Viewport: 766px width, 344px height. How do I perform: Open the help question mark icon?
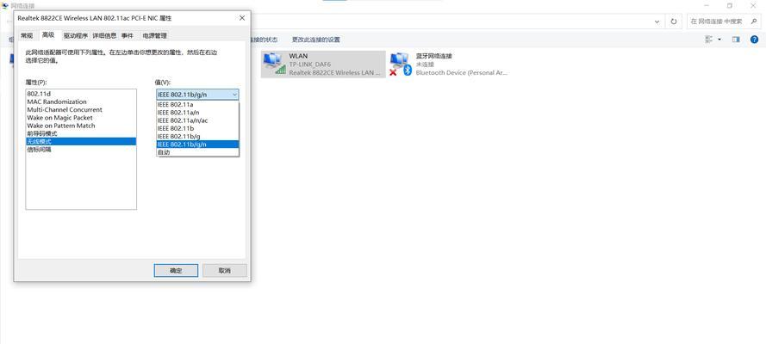click(x=754, y=40)
